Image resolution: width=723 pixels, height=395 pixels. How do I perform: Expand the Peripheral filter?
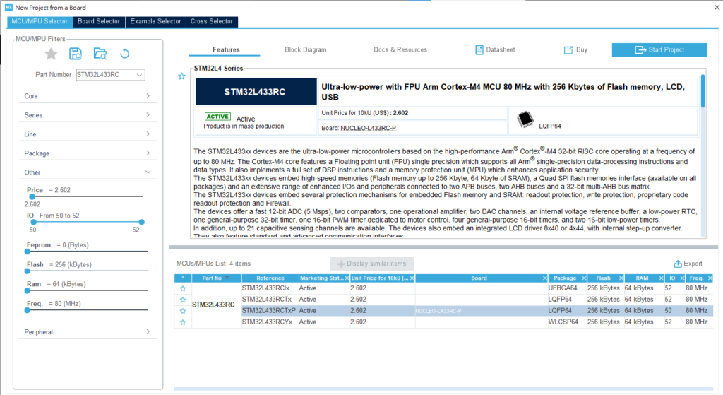88,332
